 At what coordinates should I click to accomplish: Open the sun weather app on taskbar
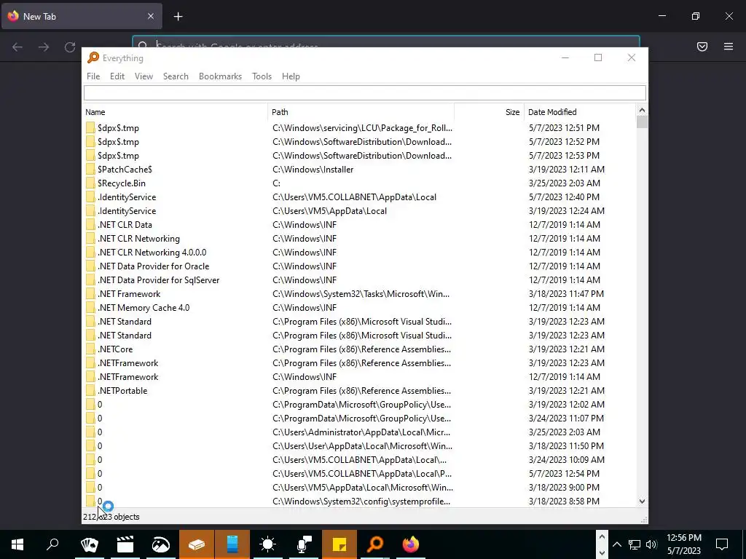coord(268,544)
